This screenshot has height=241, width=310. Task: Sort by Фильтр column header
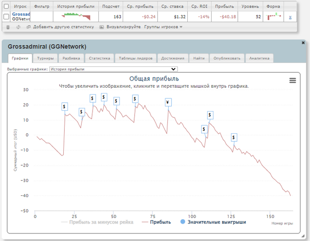pyautogui.click(x=42, y=6)
